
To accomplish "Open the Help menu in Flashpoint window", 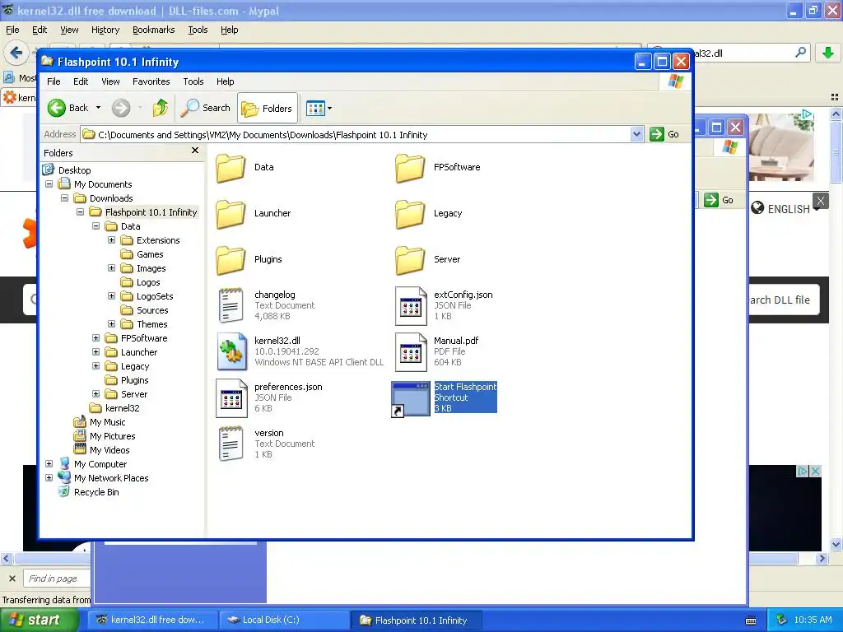I will (226, 81).
